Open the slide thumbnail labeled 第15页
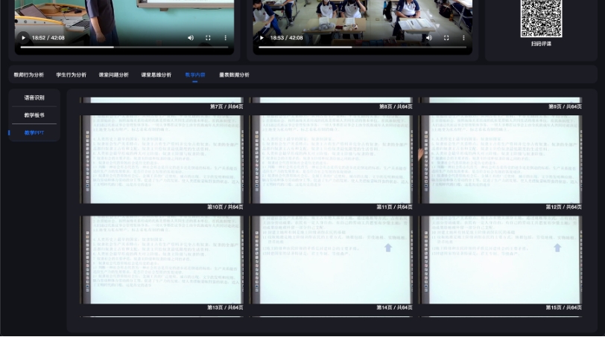This screenshot has width=605, height=337. (501, 259)
